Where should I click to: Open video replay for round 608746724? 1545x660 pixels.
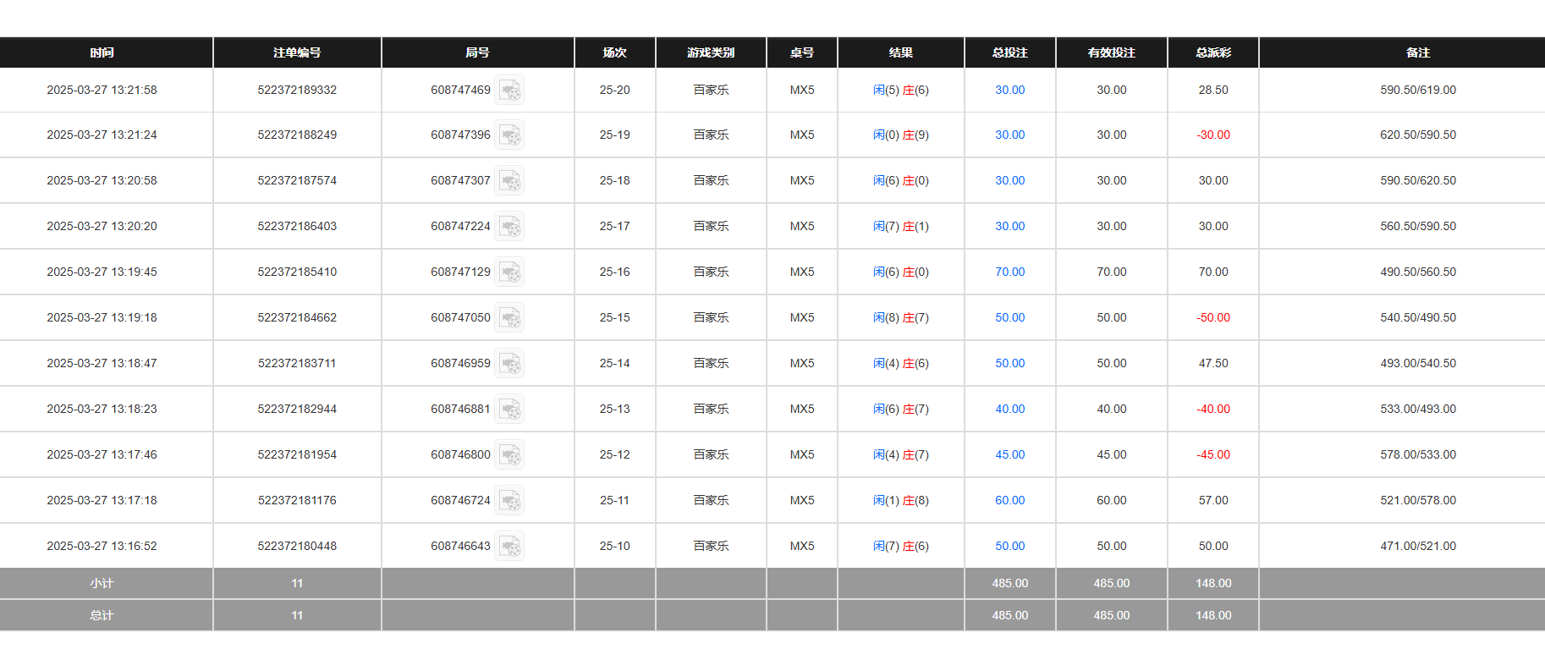coord(509,501)
